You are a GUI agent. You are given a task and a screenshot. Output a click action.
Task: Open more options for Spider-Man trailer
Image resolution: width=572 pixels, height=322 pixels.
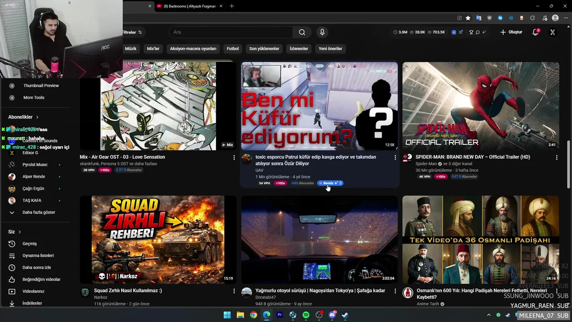tap(556, 157)
